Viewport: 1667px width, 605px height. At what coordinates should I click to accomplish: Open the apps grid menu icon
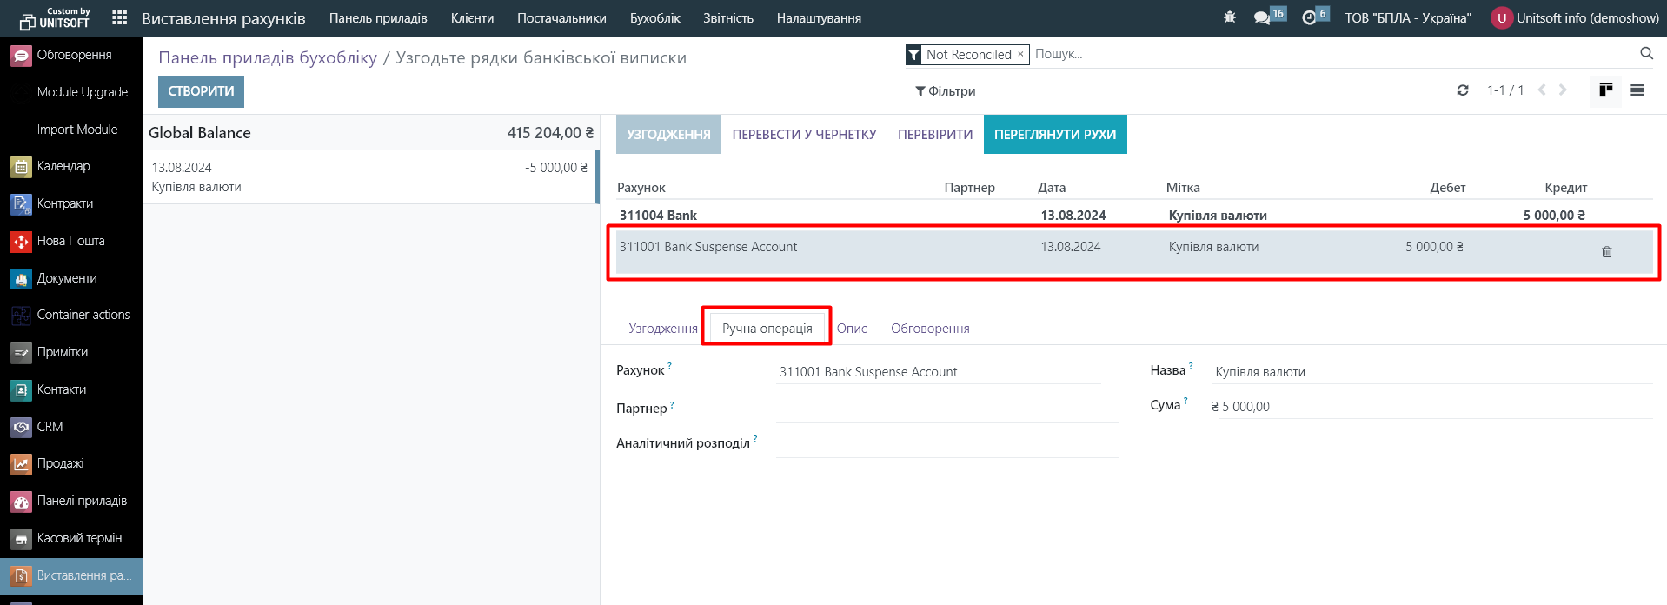click(120, 17)
